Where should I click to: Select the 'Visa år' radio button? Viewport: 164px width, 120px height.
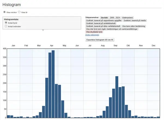point(19,12)
